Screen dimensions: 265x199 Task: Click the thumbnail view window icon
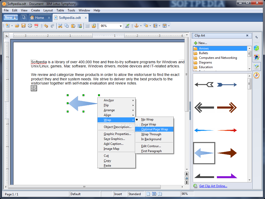point(24,17)
